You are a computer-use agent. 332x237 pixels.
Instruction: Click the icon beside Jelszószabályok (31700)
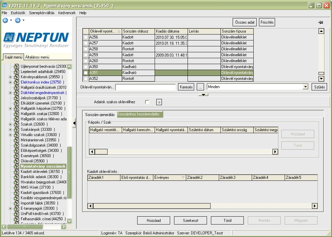[16, 98]
